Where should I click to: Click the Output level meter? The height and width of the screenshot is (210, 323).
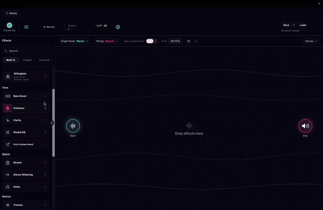point(87,29)
